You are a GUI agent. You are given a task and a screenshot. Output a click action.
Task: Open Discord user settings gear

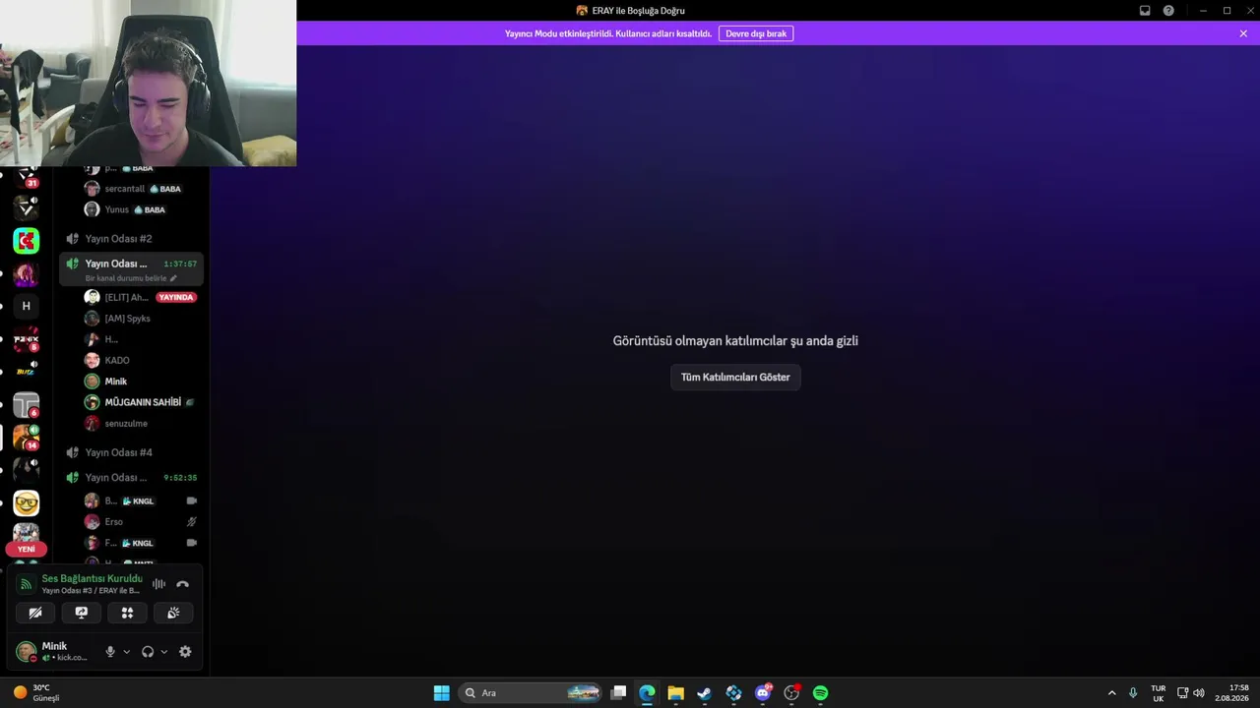coord(185,652)
